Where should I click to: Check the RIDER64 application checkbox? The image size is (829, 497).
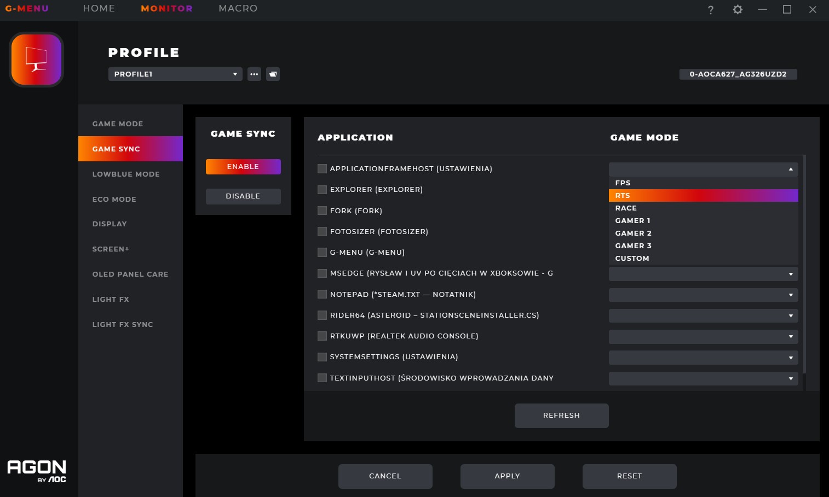322,315
